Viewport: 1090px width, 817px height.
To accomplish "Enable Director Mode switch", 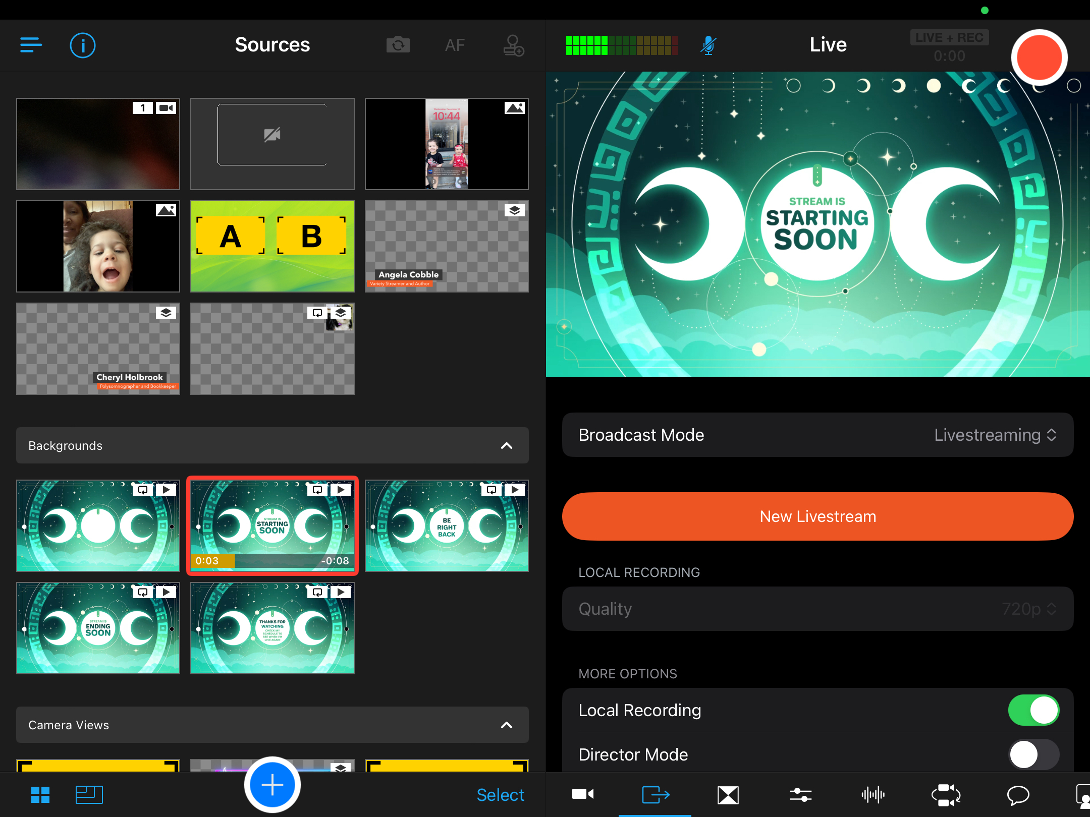I will point(1033,754).
